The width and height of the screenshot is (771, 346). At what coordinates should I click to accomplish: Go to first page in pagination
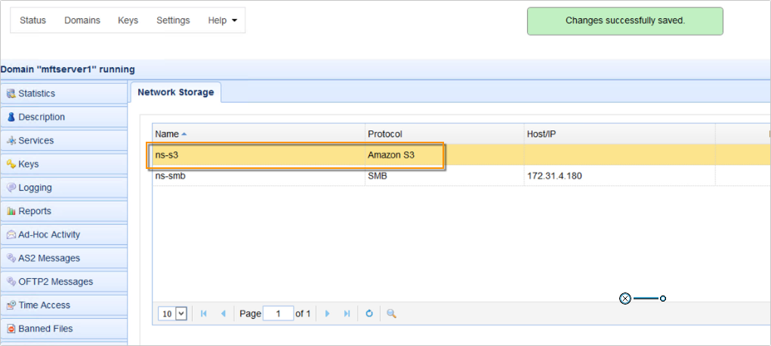(204, 314)
